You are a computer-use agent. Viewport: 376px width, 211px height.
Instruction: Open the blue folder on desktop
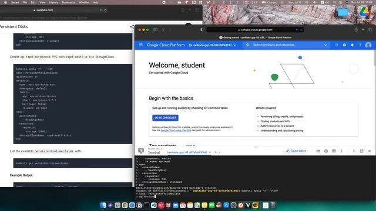coord(343,12)
